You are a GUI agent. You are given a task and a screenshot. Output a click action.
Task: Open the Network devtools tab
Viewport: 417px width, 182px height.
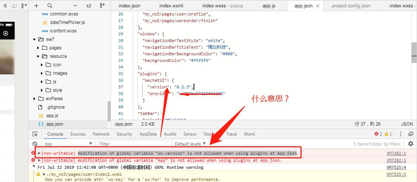point(101,134)
